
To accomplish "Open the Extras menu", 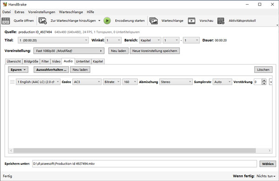I will [x=20, y=12].
